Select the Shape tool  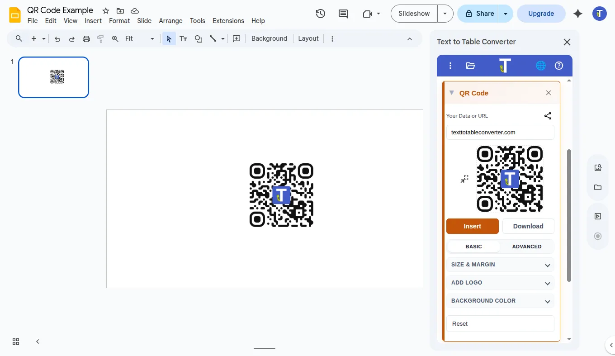coord(199,38)
